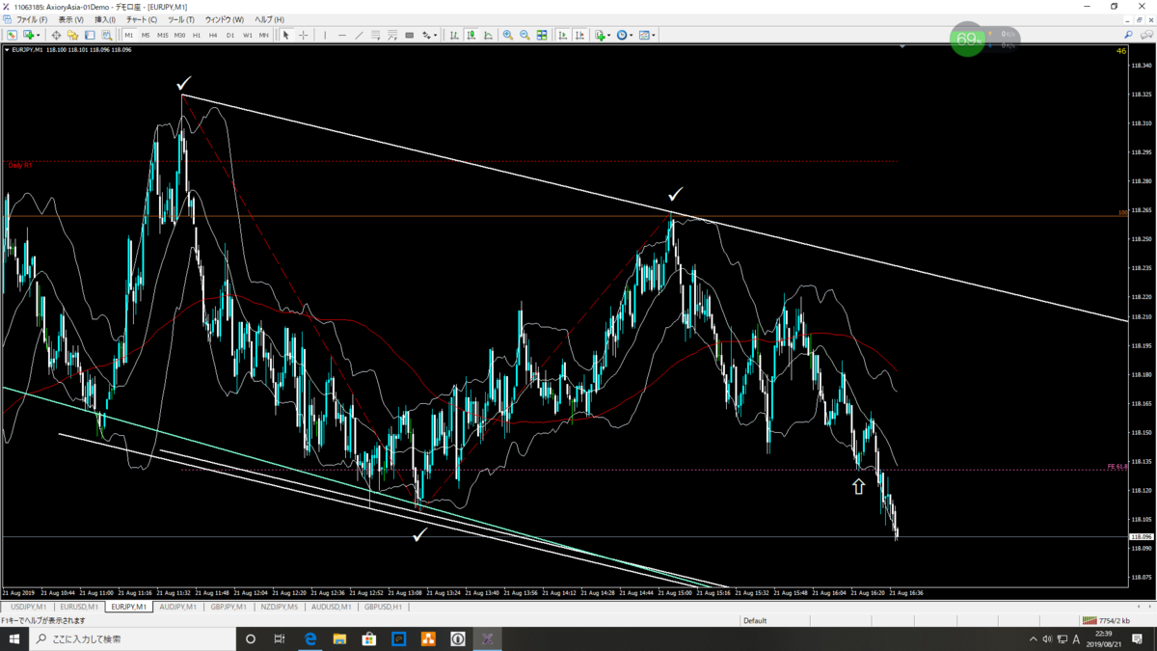1157x651 pixels.
Task: Set timeframe to H4
Action: point(213,35)
